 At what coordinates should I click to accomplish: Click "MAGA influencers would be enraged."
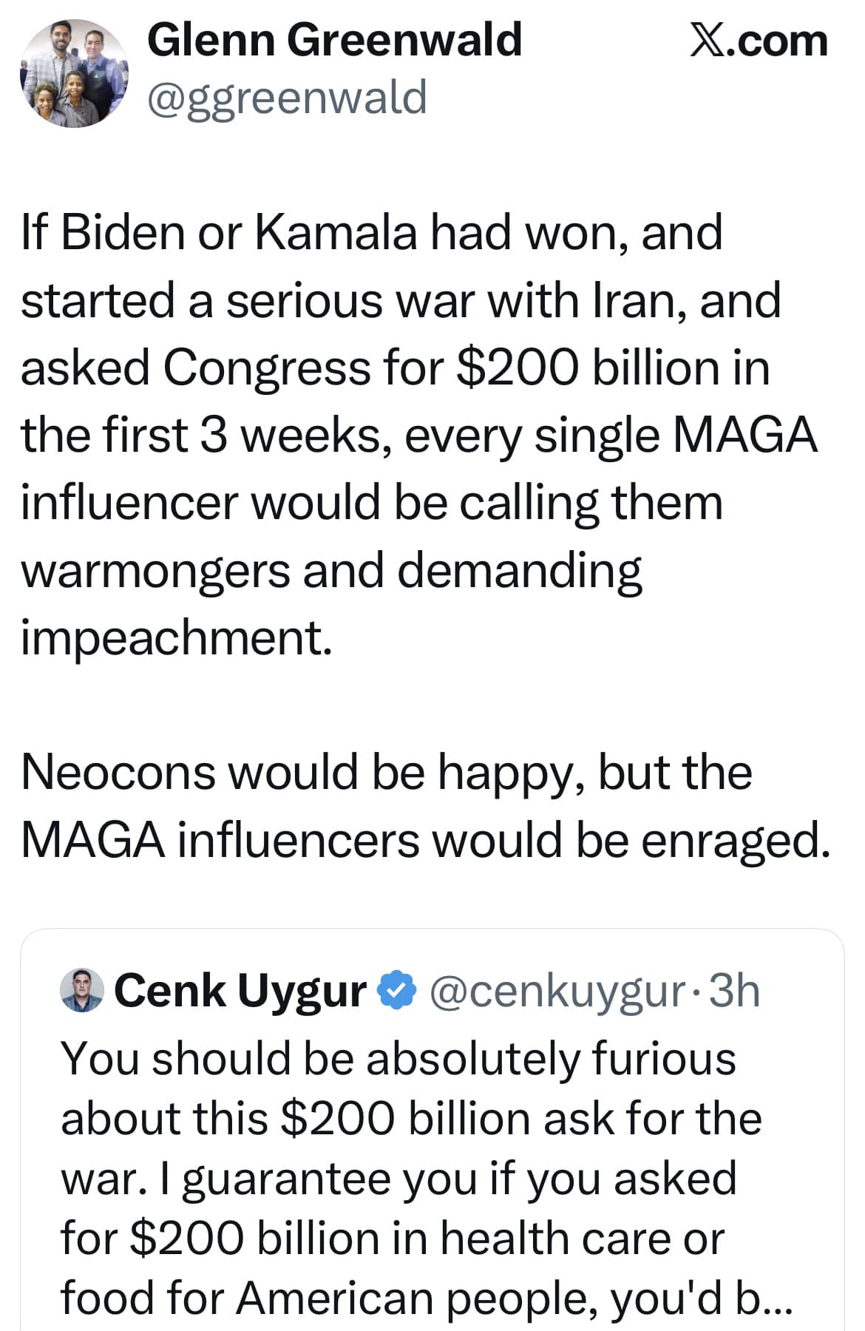click(x=426, y=840)
